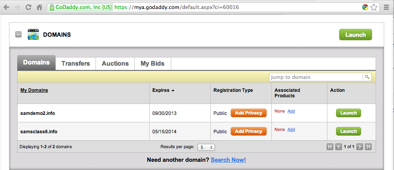The image size is (394, 170).
Task: Click the Jump to domain field
Action: [316, 77]
